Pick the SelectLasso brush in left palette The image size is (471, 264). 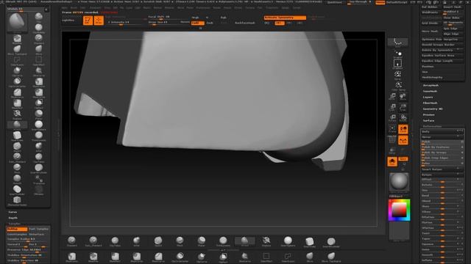(17, 61)
